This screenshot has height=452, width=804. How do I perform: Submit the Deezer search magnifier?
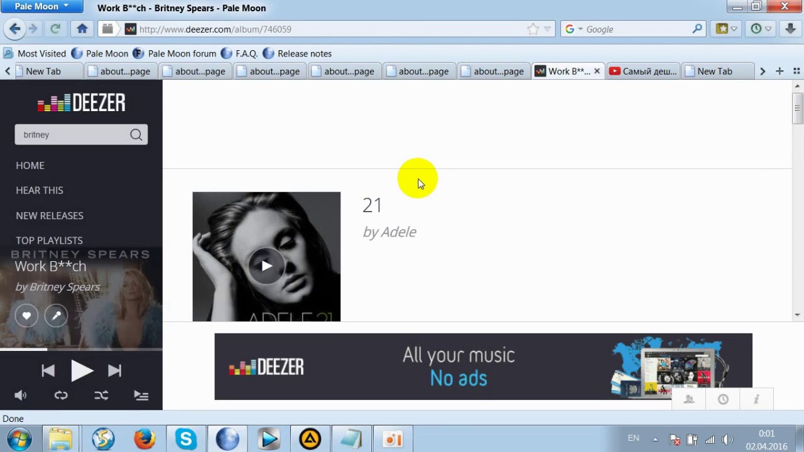coord(136,134)
